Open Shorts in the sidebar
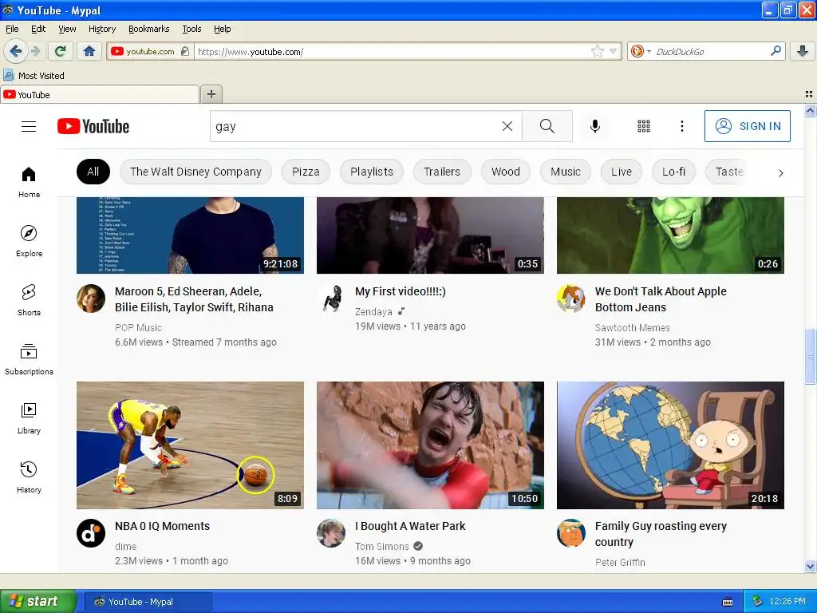817x613 pixels. (x=29, y=300)
